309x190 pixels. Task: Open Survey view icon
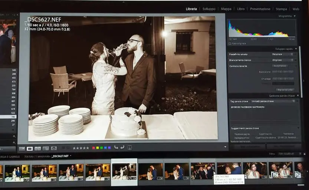point(46,148)
